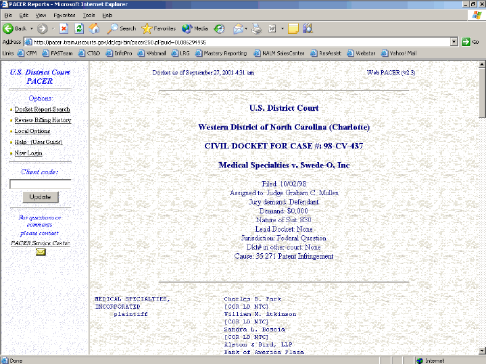Open the Favorites star button
486x364 pixels.
[x=158, y=29]
